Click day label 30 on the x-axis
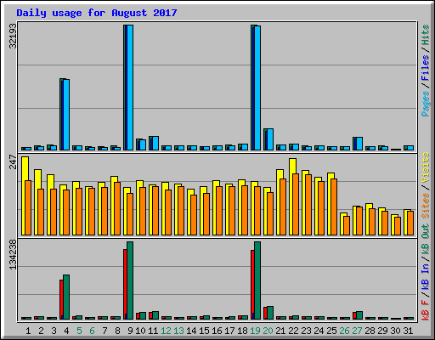This screenshot has height=340, width=435. point(395,331)
